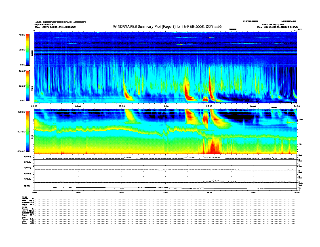Click the top B(AOC) line plot label
The width and height of the screenshot is (320, 247).
click(27, 157)
